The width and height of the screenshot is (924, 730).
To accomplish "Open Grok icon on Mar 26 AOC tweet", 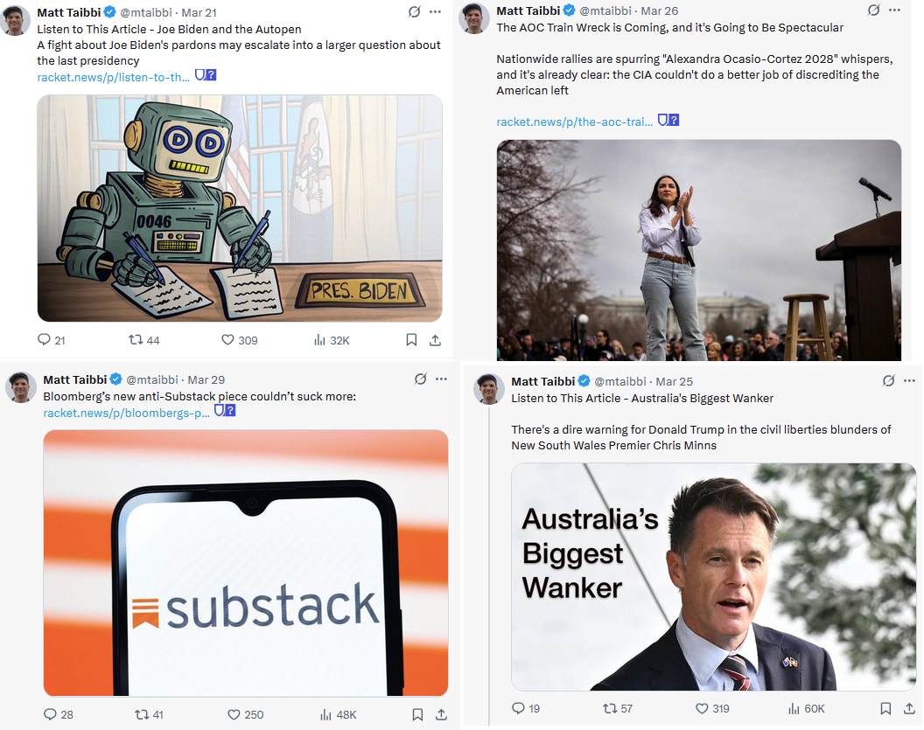I will 873,10.
